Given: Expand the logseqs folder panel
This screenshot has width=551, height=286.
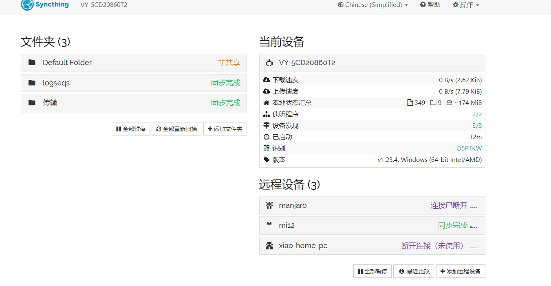Looking at the screenshot, I should pos(134,83).
